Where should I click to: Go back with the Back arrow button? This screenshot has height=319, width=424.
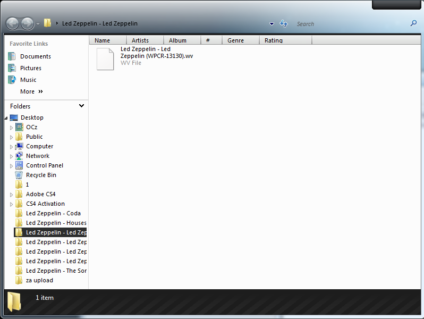coord(12,24)
